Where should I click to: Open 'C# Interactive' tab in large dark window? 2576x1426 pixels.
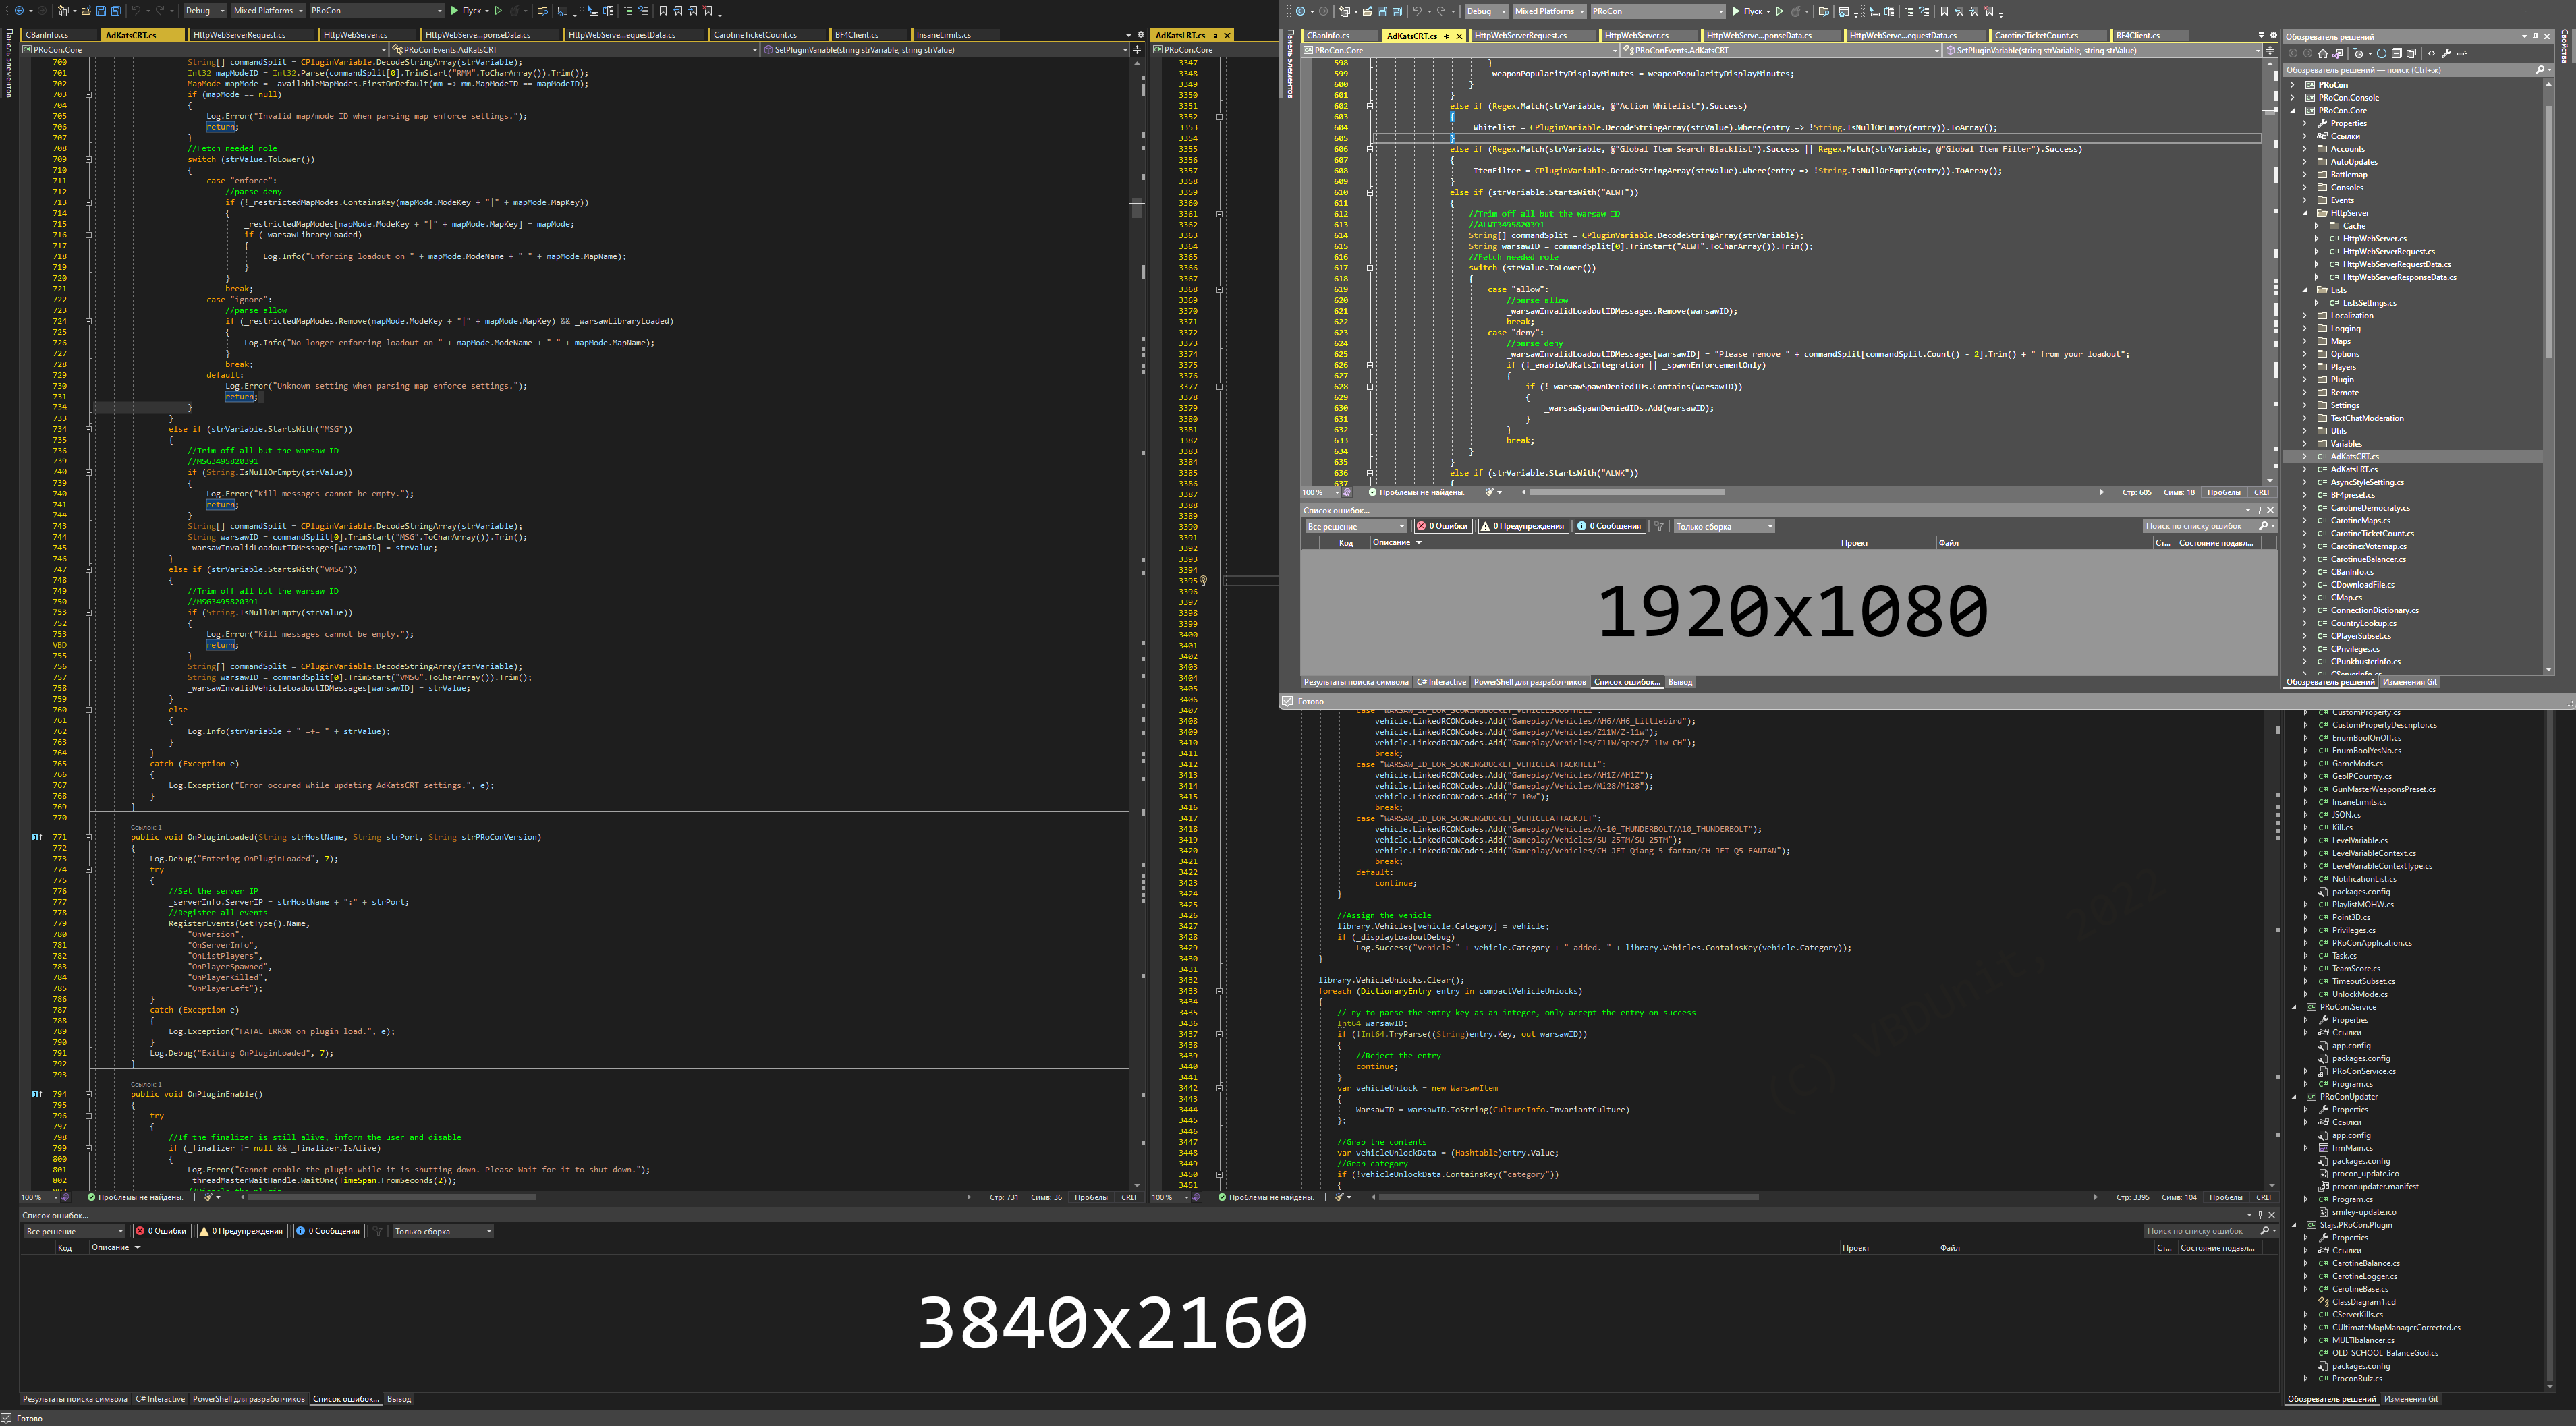click(x=160, y=1399)
